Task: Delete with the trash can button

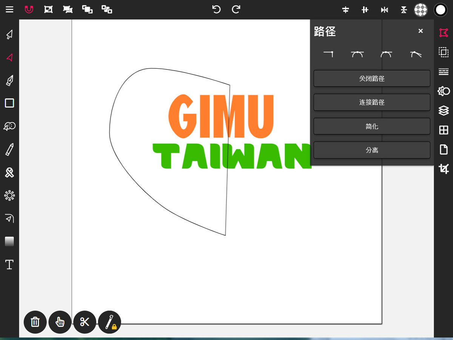Action: coord(35,322)
